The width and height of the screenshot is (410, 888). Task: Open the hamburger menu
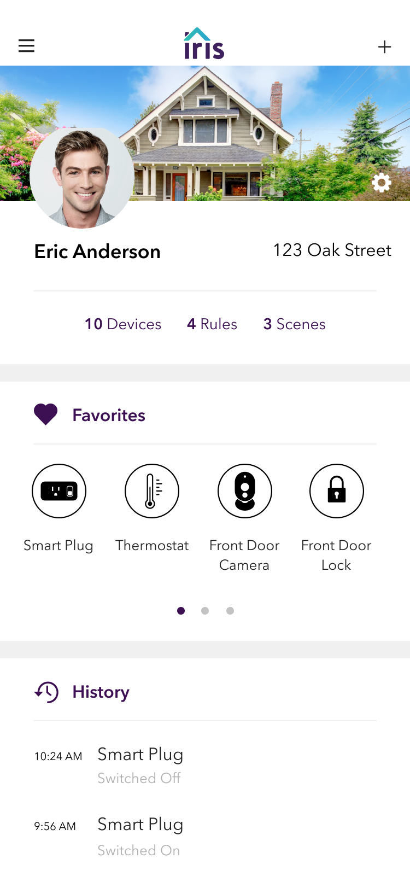pos(26,46)
